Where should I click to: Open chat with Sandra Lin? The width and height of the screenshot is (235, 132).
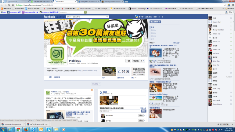tap(216, 41)
